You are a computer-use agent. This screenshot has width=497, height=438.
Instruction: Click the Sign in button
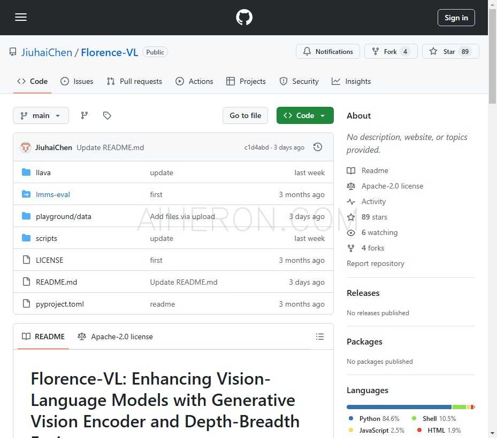tap(456, 18)
